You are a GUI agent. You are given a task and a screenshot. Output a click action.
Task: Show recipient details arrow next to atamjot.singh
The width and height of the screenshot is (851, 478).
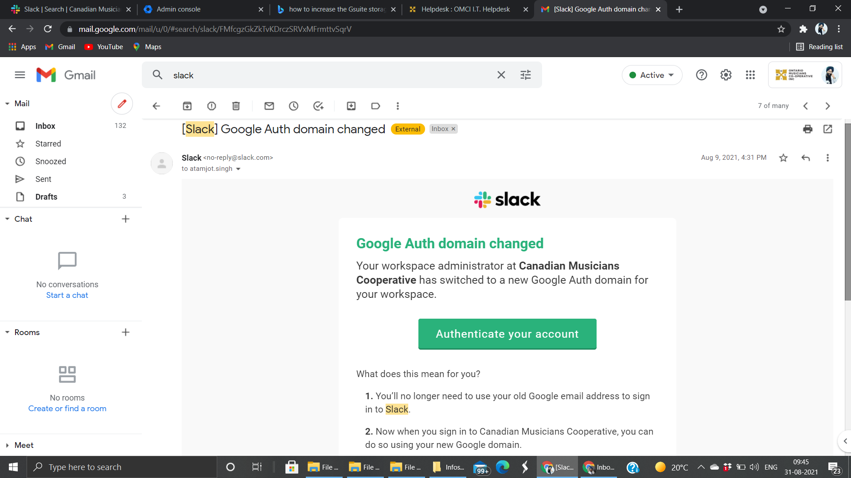(238, 169)
